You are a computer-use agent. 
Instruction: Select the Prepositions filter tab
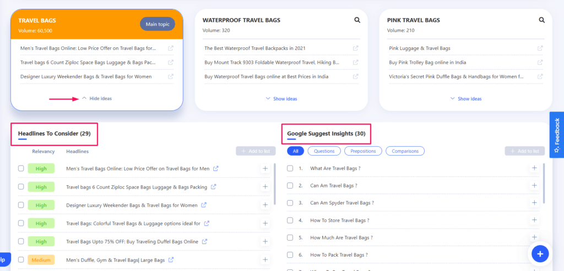[363, 151]
